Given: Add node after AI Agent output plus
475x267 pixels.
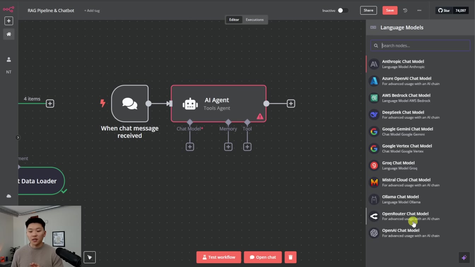Looking at the screenshot, I should [291, 103].
